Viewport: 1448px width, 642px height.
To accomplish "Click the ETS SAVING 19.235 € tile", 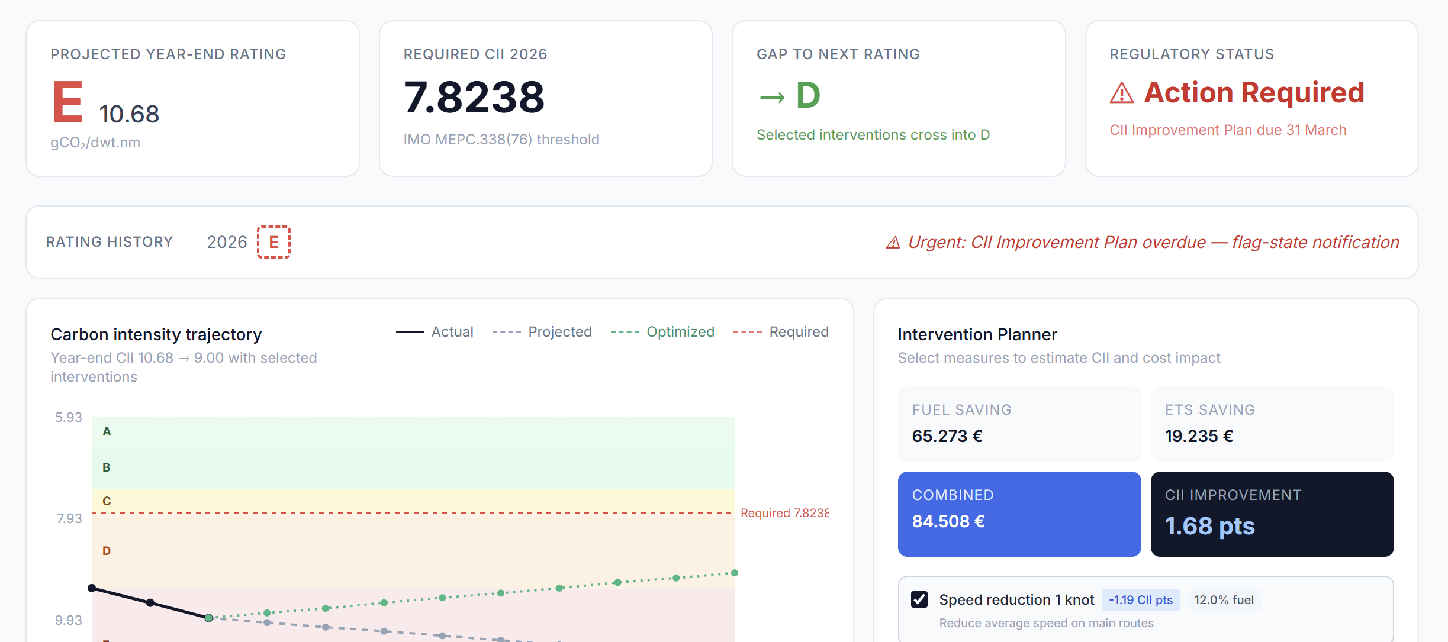I will pyautogui.click(x=1272, y=424).
